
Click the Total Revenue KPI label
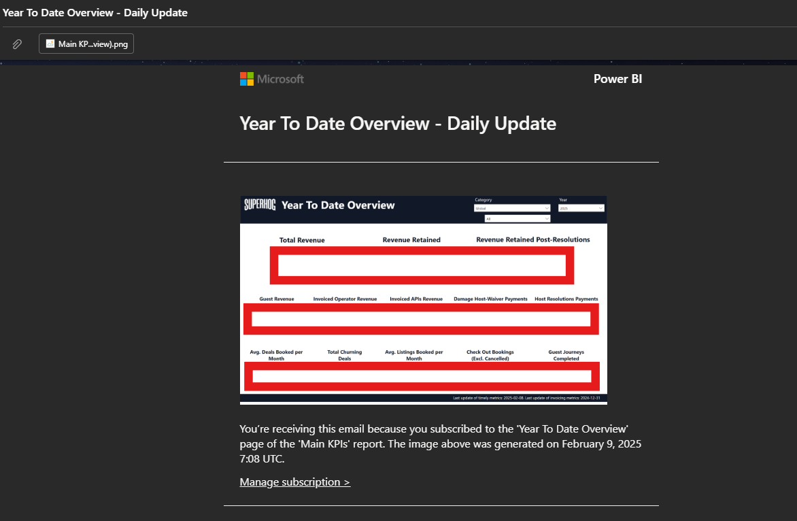[x=302, y=240]
